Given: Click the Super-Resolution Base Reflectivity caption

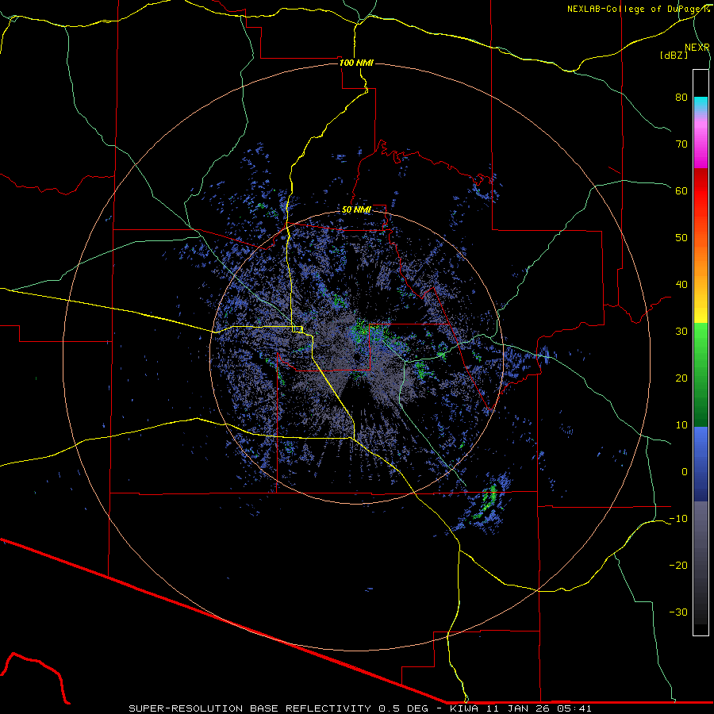Looking at the screenshot, I should pyautogui.click(x=278, y=708).
